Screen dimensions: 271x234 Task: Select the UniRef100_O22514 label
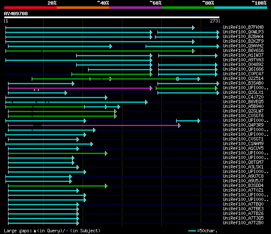click(x=243, y=79)
